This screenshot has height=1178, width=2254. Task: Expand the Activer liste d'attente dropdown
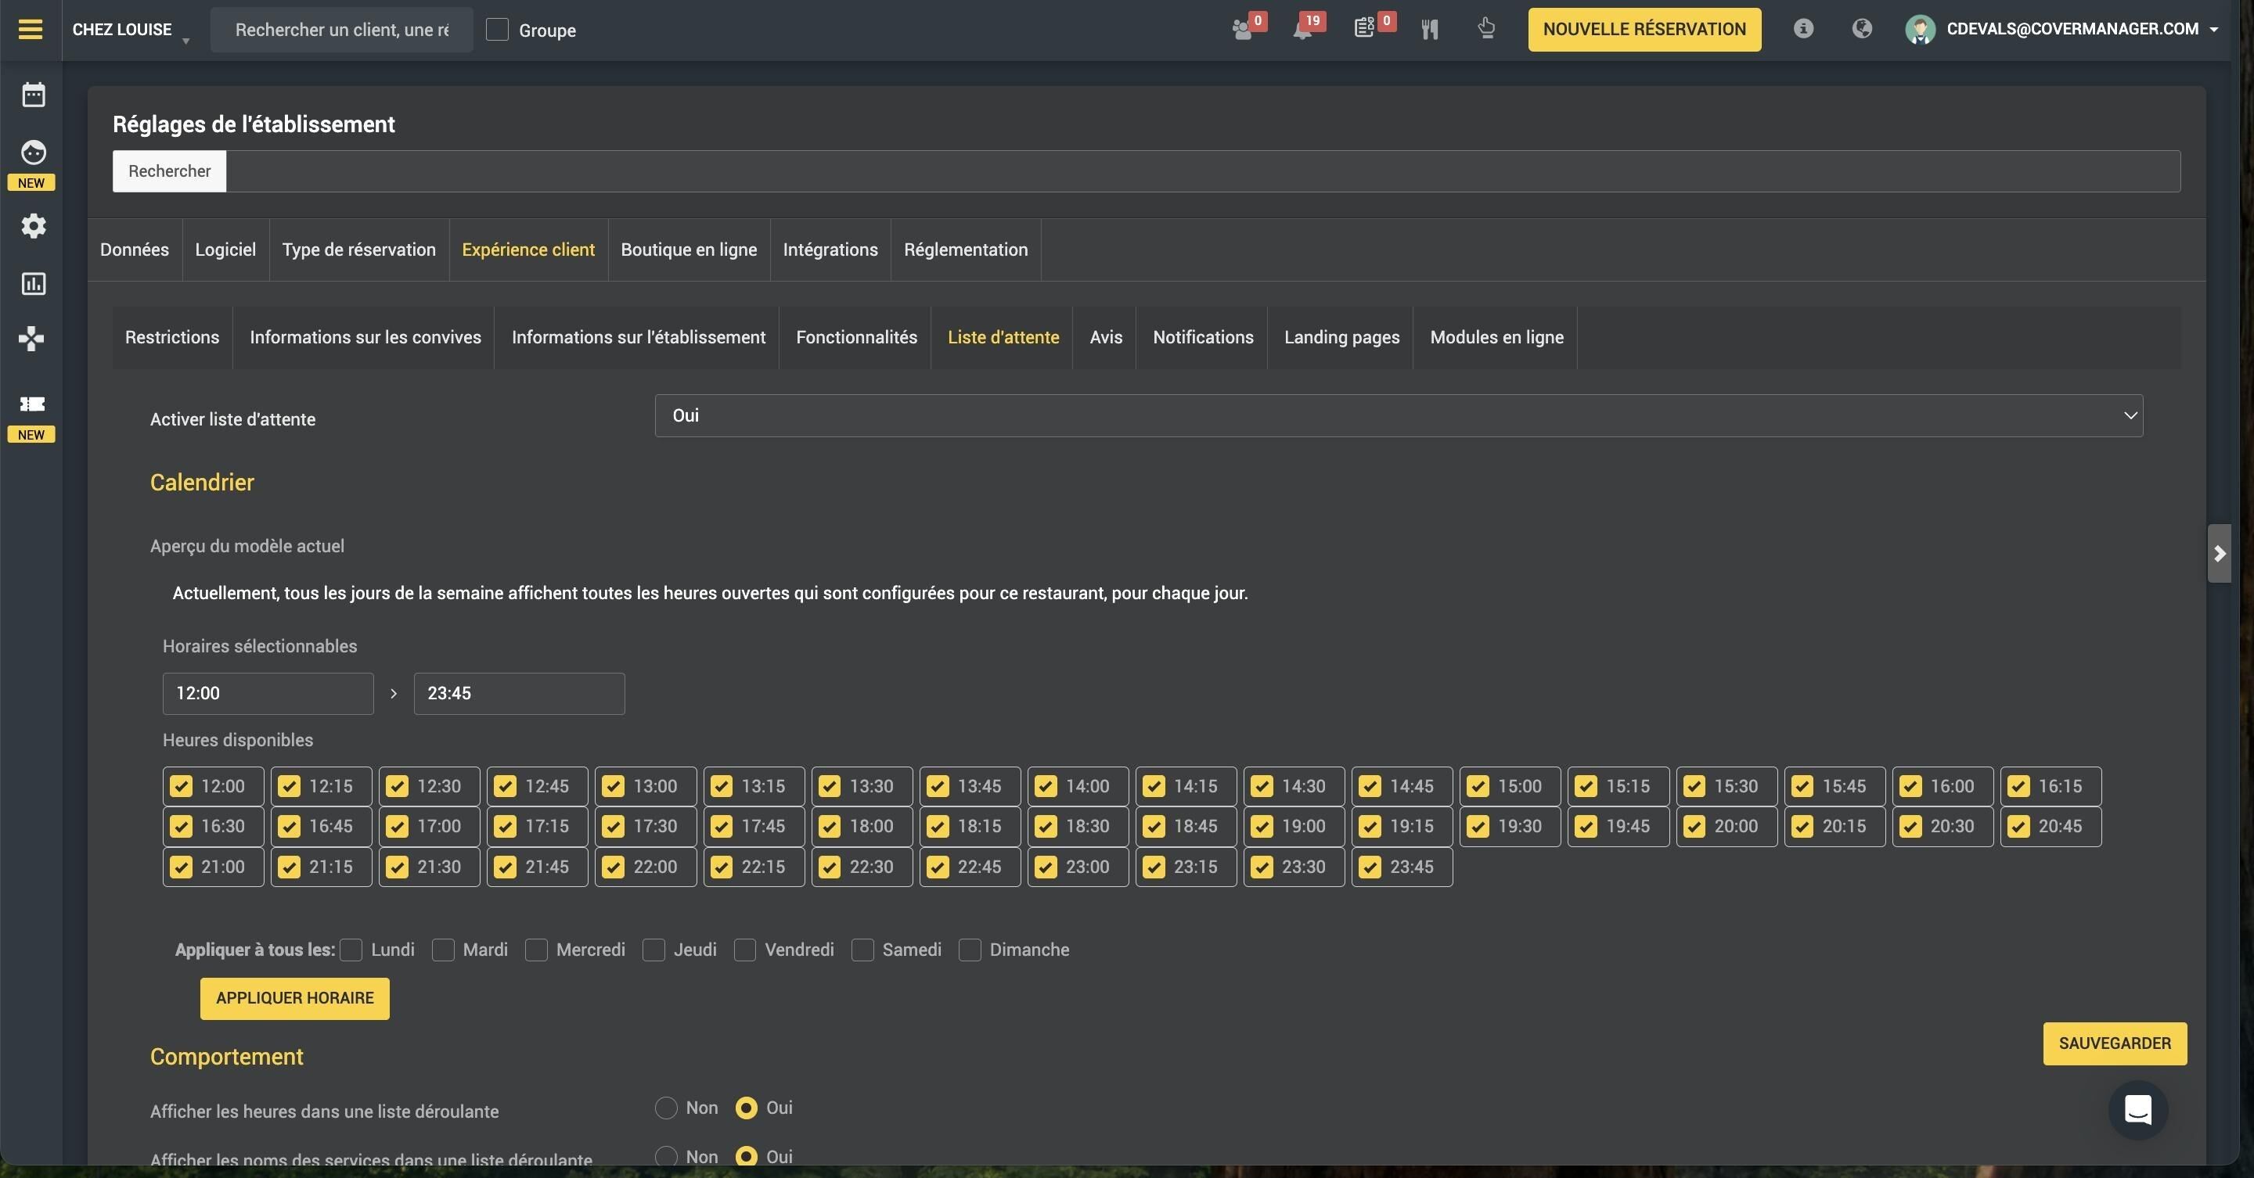click(1399, 415)
